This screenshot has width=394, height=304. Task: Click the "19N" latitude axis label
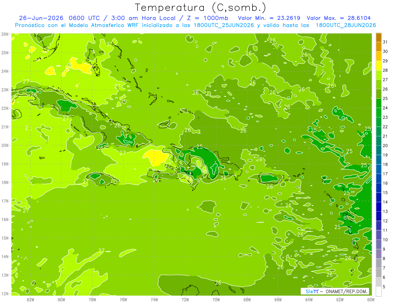point(5,164)
